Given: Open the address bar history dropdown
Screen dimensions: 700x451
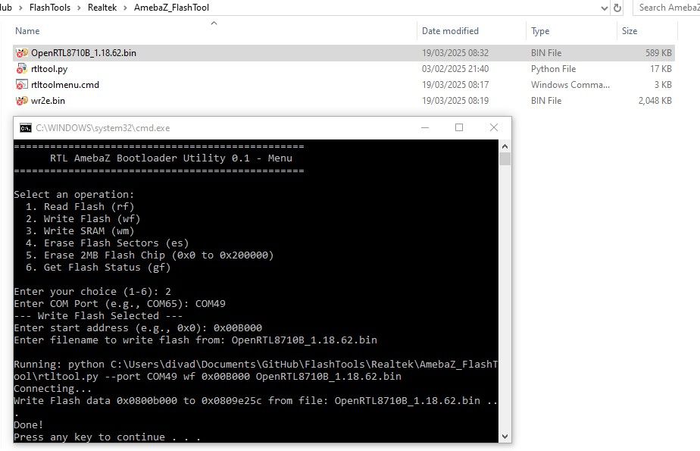Looking at the screenshot, I should click(x=604, y=8).
